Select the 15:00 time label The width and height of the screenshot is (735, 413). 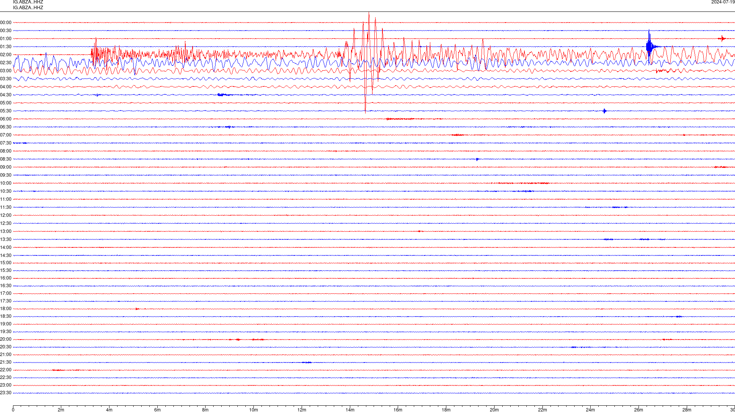pos(6,263)
